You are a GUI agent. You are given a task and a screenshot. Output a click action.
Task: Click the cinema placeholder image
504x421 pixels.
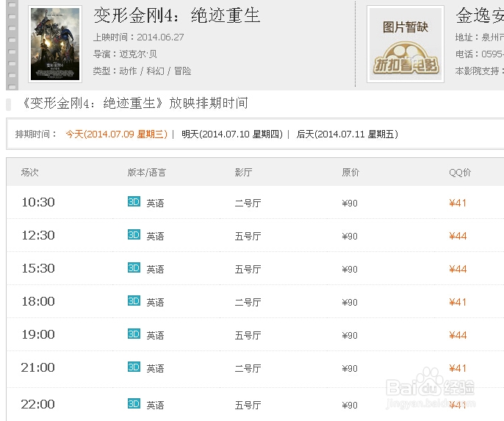click(406, 44)
